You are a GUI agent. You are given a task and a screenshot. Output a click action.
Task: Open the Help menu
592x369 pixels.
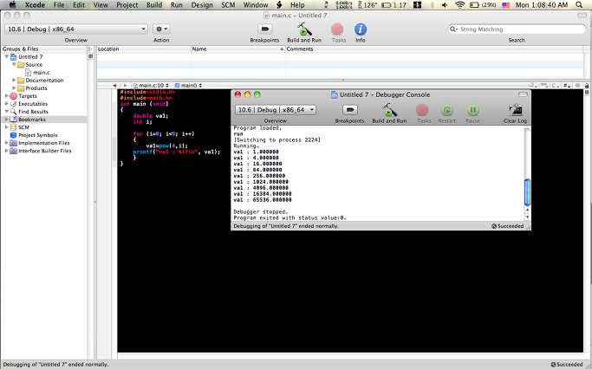click(297, 5)
